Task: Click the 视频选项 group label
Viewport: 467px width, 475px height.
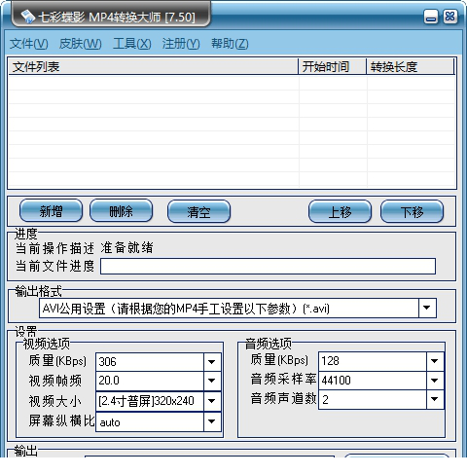Action: point(47,344)
